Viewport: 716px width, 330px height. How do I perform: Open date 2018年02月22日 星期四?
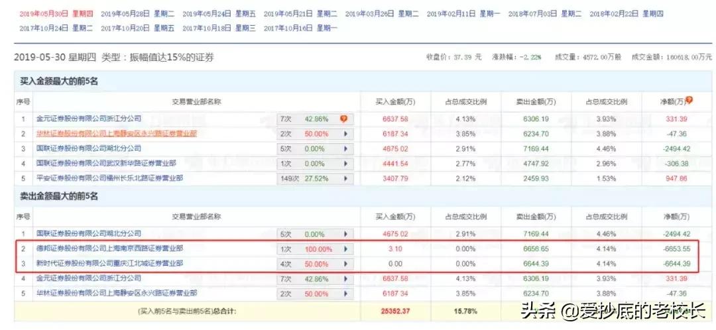pos(626,14)
